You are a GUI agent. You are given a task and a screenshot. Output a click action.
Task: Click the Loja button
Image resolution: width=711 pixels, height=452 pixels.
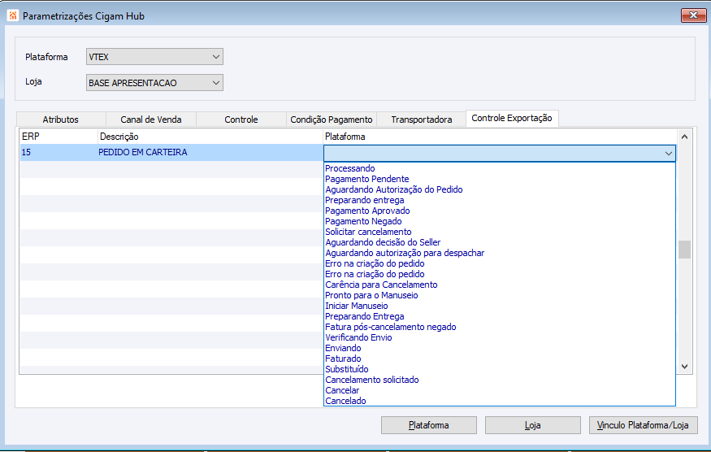coord(533,425)
